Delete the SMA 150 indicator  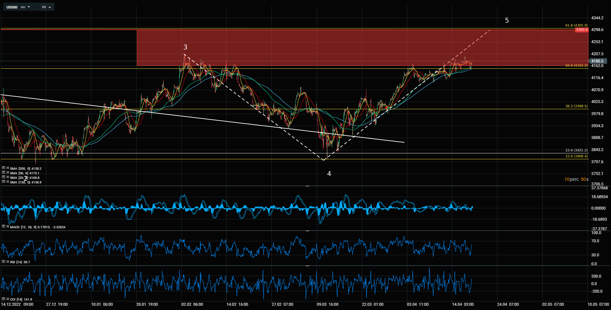pyautogui.click(x=8, y=182)
